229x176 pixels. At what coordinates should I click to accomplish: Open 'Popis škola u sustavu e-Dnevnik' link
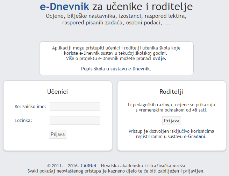(x=115, y=69)
